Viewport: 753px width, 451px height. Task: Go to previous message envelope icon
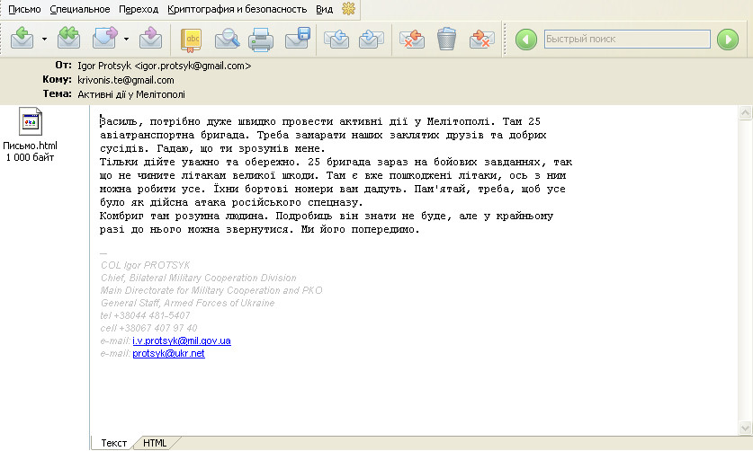tap(336, 39)
